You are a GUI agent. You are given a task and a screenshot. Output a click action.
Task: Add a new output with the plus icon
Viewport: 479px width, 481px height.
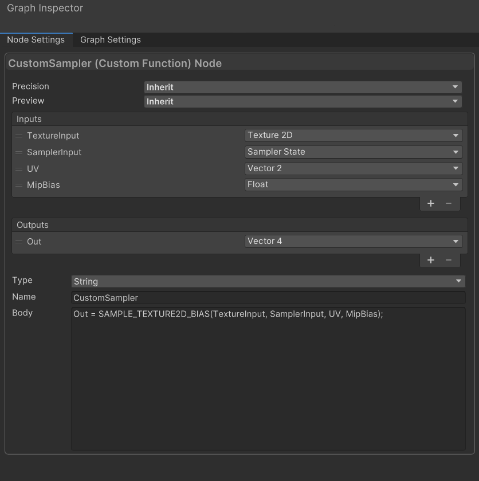pyautogui.click(x=431, y=259)
